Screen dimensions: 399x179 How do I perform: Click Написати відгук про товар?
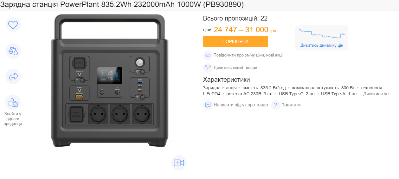[x=241, y=105]
